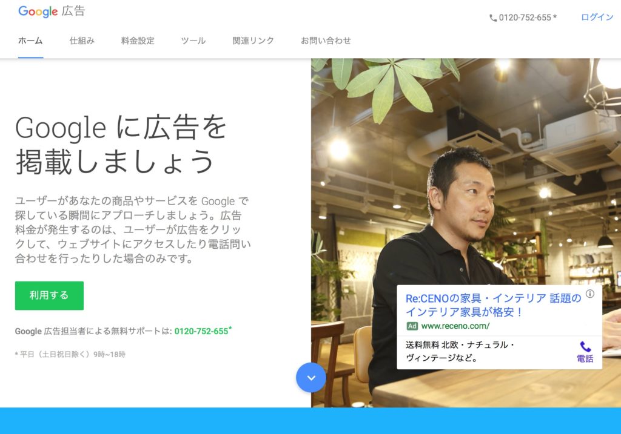
Task: Click the ログイン link
Action: [597, 17]
